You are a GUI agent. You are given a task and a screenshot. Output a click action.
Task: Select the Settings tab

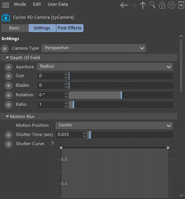42,28
